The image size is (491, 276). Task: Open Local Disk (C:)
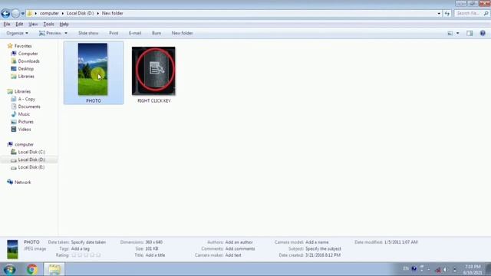click(31, 152)
